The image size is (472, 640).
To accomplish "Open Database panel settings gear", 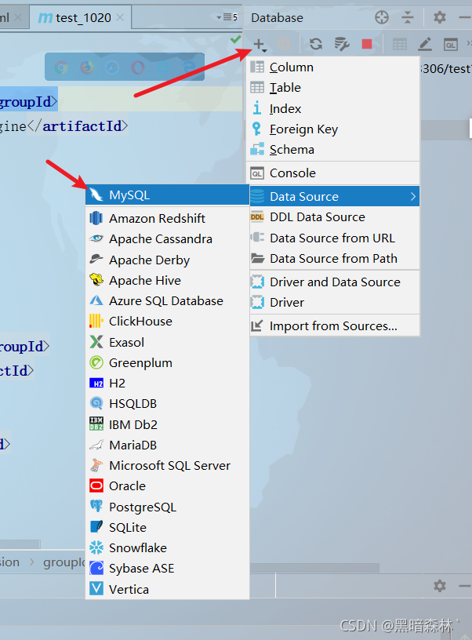I will pyautogui.click(x=439, y=17).
